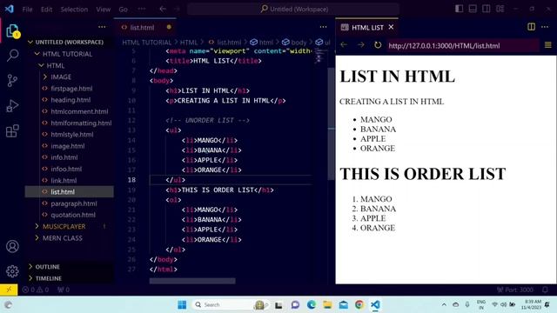Close the HTML LIST preview tab
557x313 pixels.
tap(391, 27)
